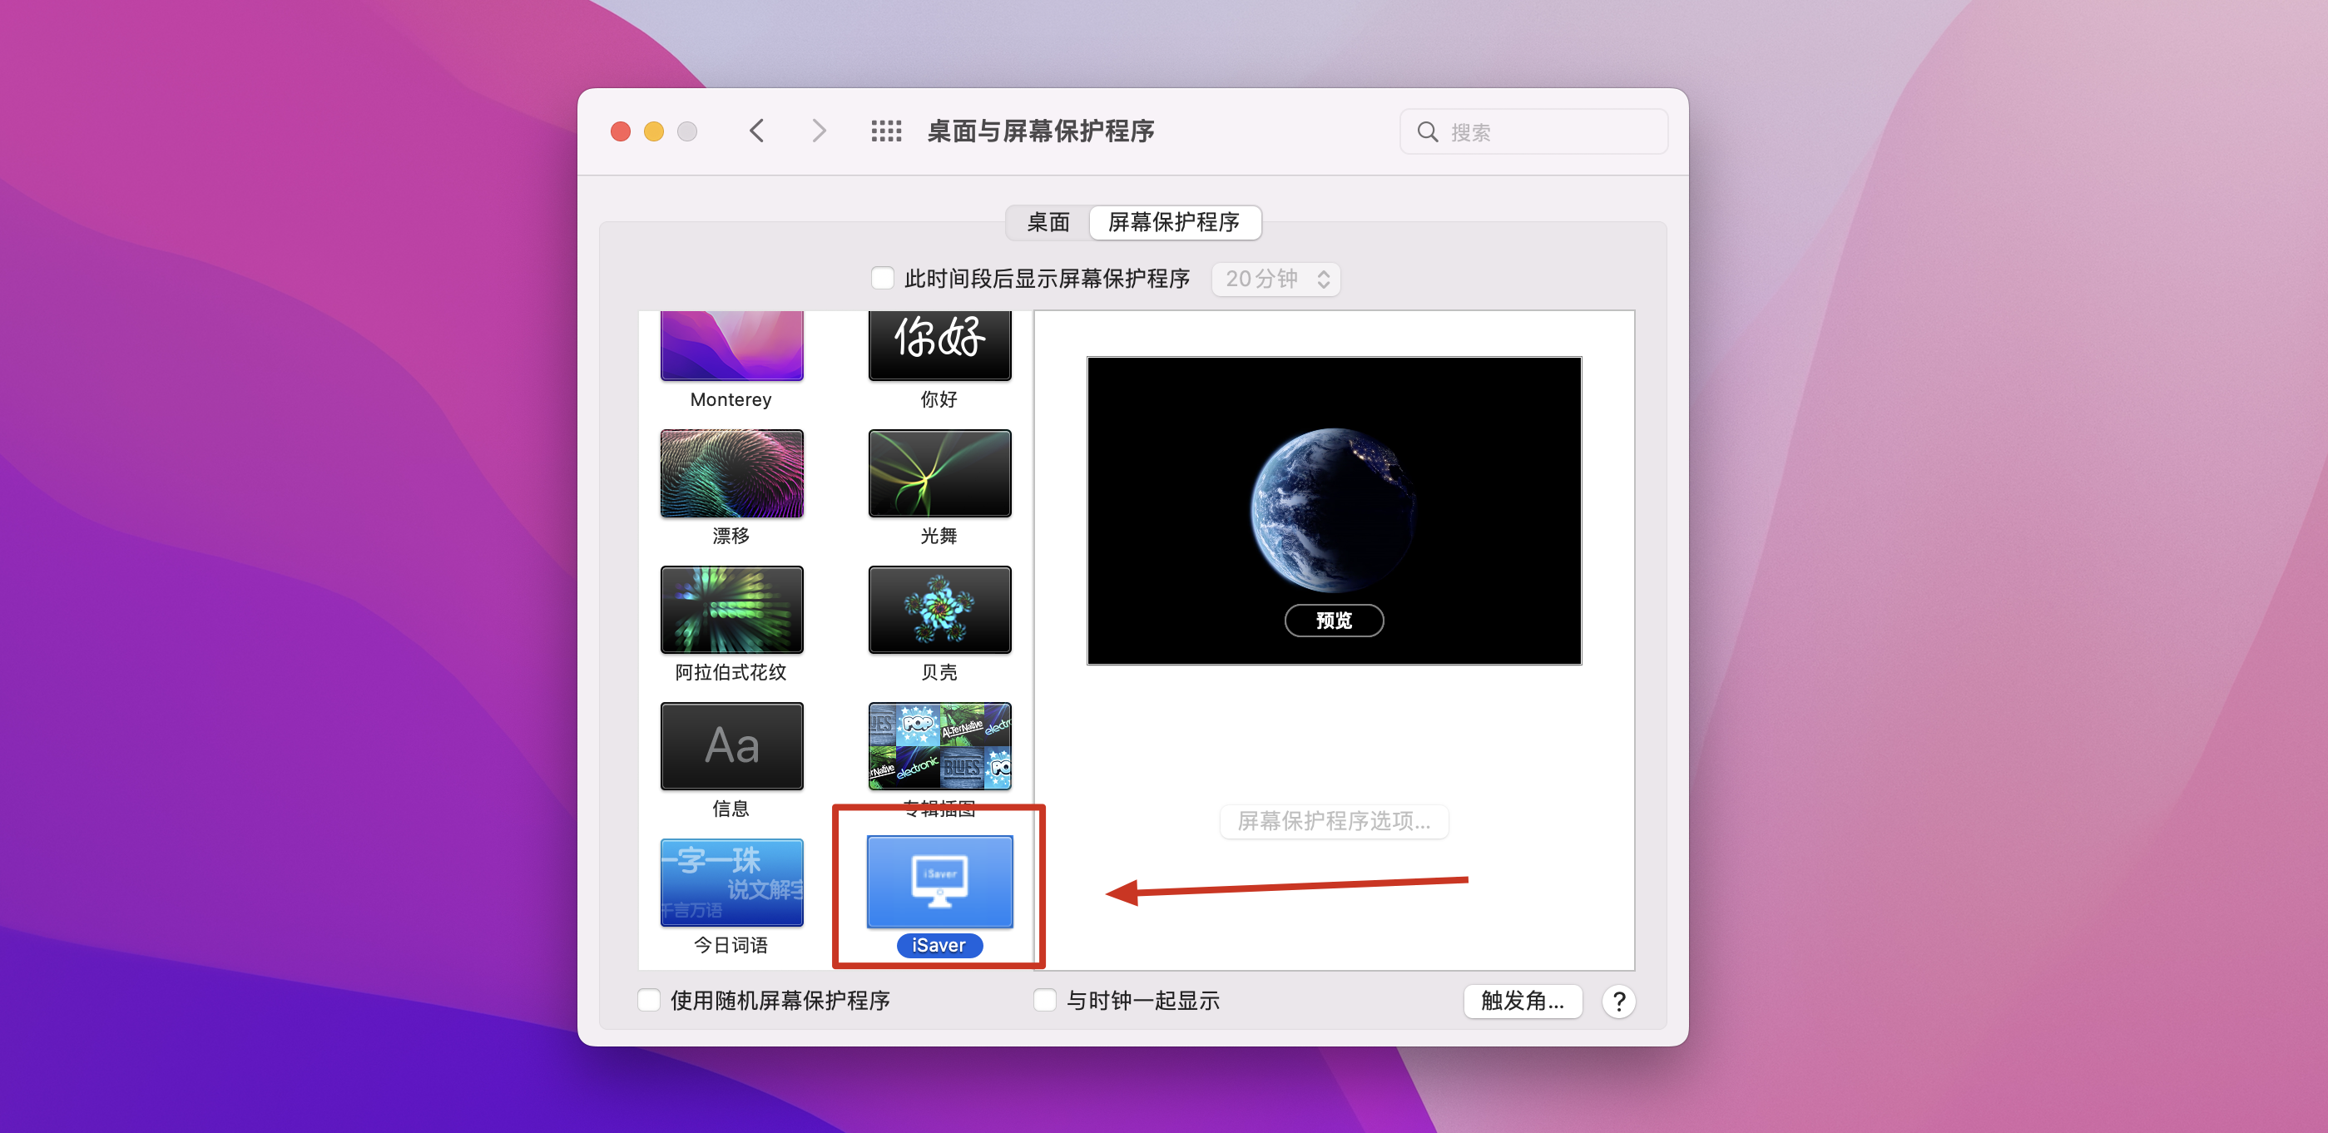
Task: Select the 漂移 screen saver thumbnail
Action: pyautogui.click(x=731, y=473)
